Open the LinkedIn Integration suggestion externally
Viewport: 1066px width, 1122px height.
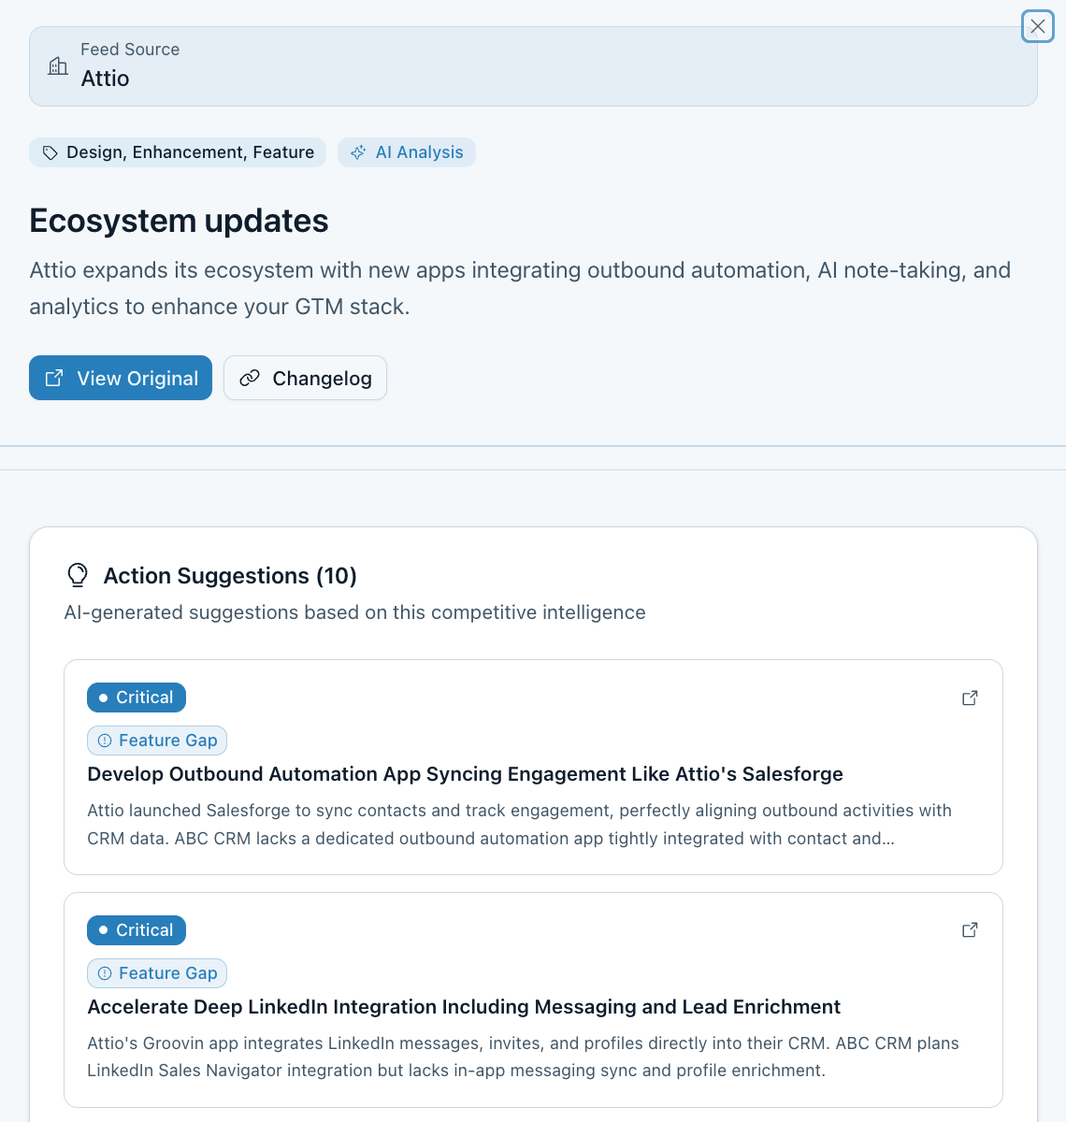pyautogui.click(x=970, y=929)
